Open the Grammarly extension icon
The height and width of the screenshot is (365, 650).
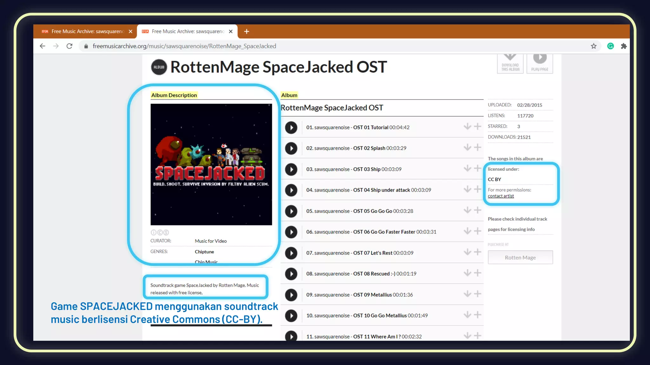610,46
